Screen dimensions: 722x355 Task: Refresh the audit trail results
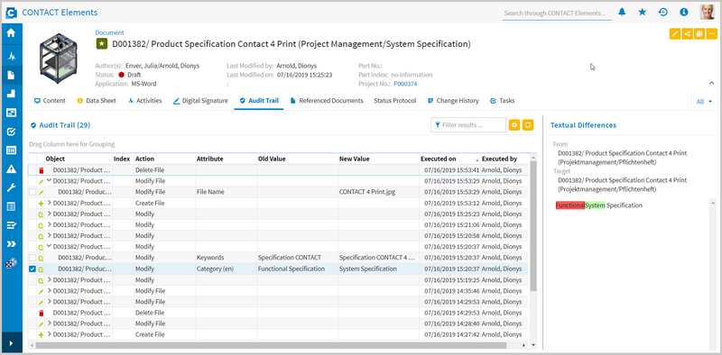(528, 125)
